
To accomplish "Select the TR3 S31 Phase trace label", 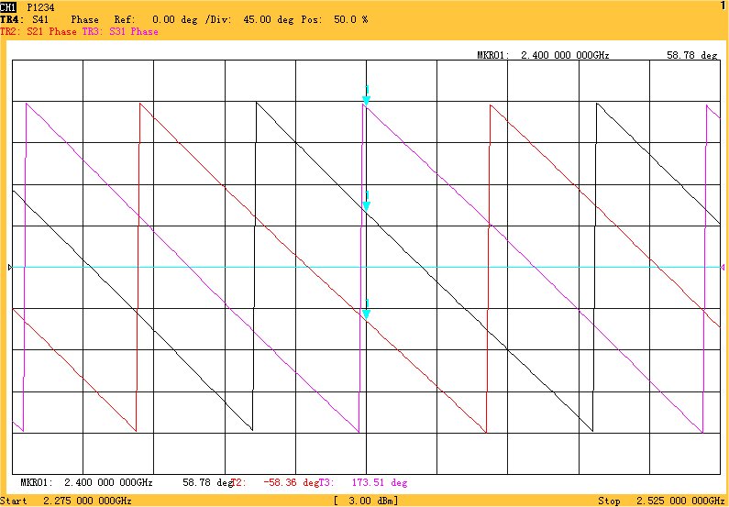I will [120, 31].
